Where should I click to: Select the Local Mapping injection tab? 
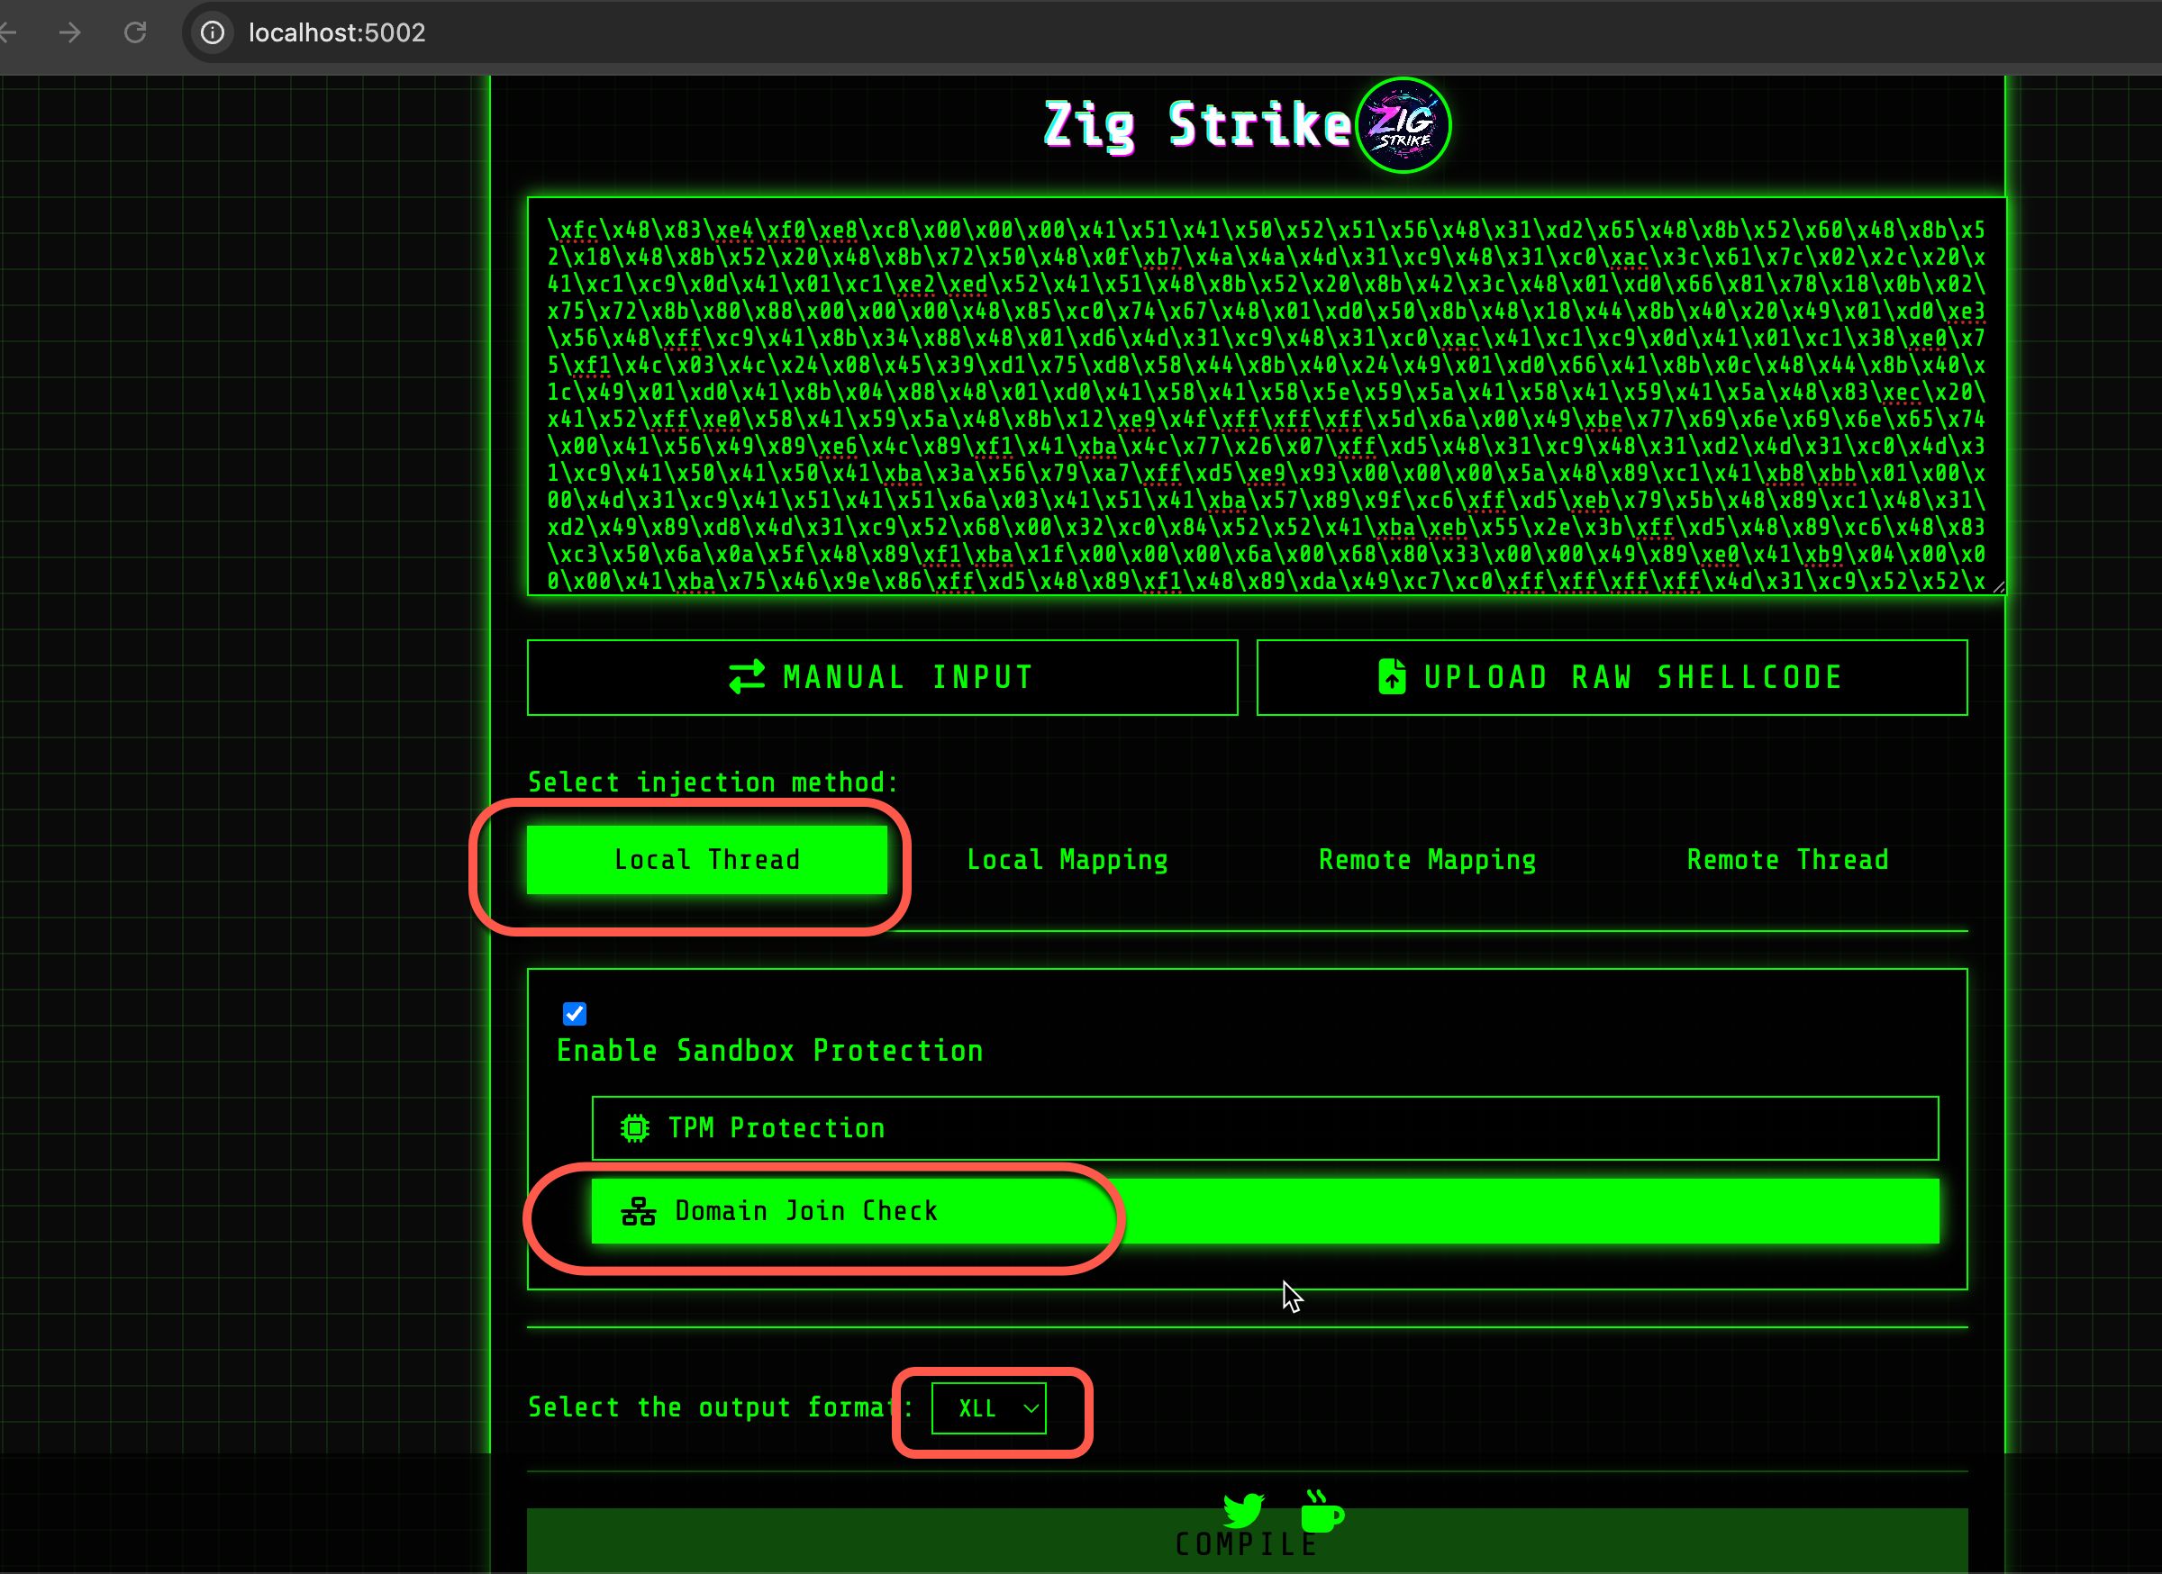pyautogui.click(x=1067, y=859)
